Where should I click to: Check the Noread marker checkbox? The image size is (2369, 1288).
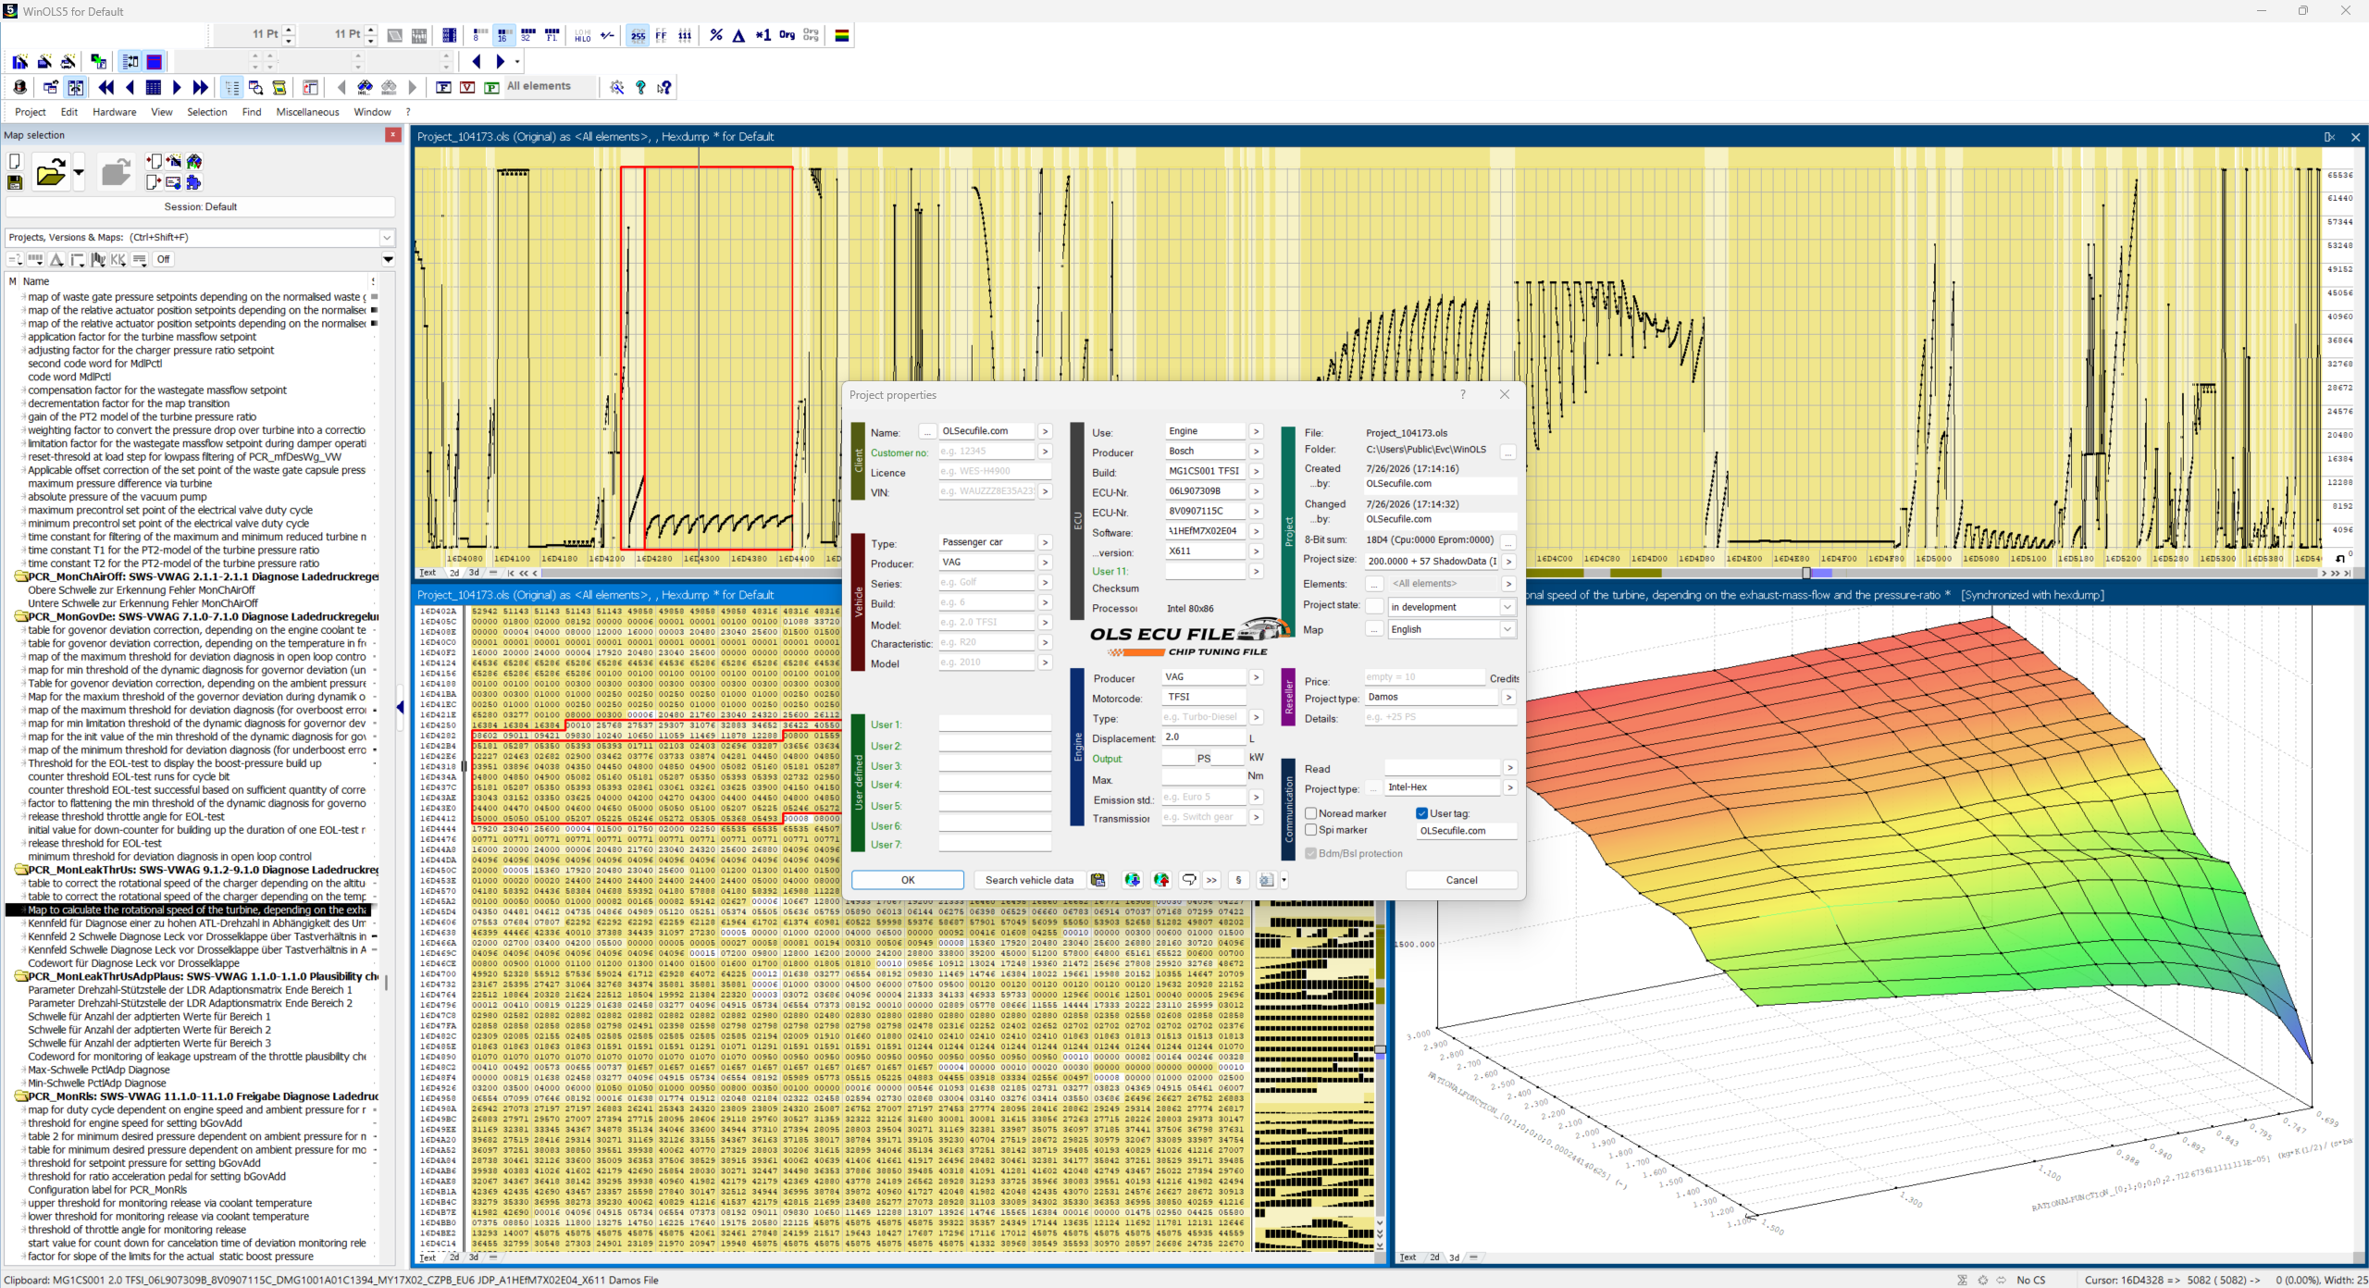pos(1311,813)
